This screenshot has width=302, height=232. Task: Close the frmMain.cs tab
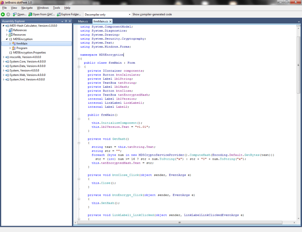(x=110, y=21)
